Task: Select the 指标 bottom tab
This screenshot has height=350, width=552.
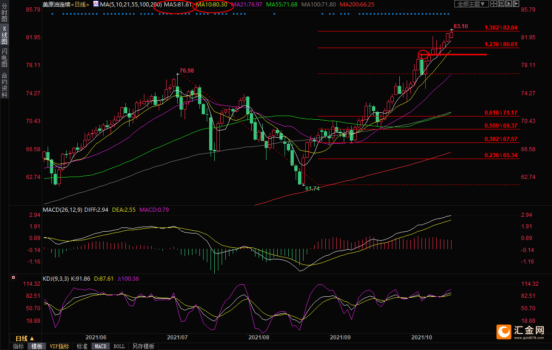Action: pos(19,346)
